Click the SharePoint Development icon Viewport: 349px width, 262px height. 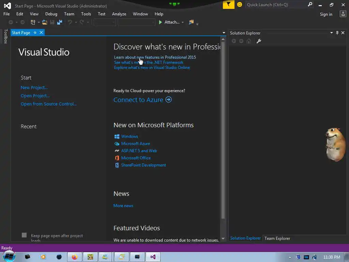(117, 165)
